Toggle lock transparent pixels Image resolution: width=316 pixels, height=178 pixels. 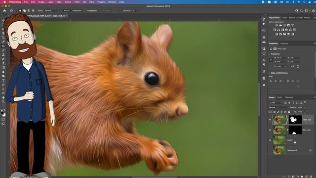pyautogui.click(x=275, y=112)
